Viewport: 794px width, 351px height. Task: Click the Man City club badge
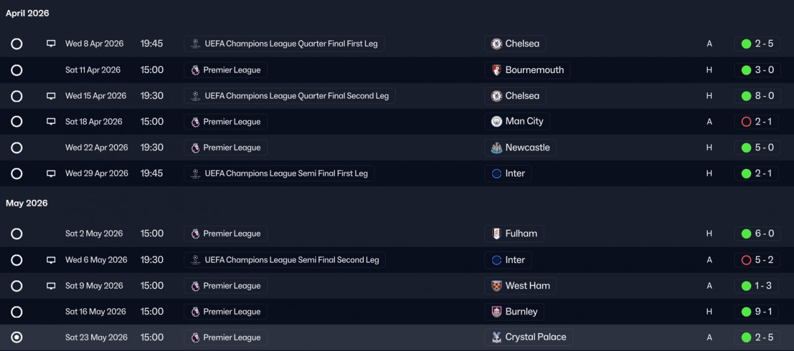496,122
